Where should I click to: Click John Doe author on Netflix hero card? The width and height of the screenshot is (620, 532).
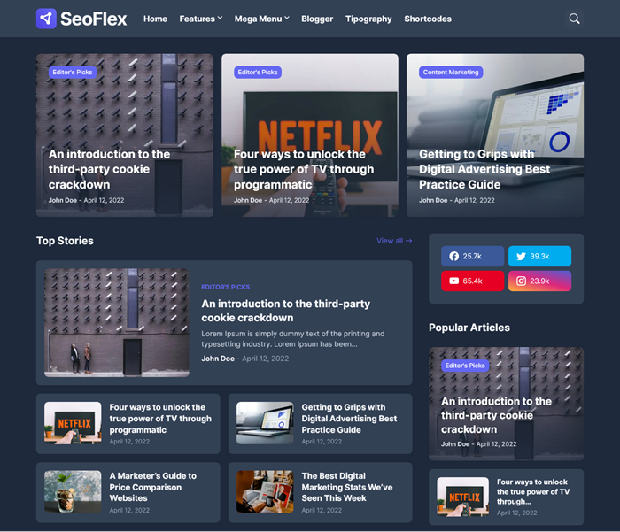tap(248, 200)
